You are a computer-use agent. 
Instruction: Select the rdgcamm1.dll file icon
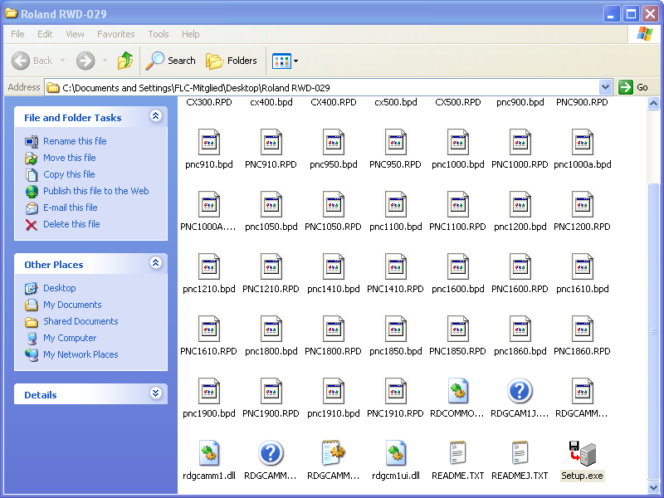pyautogui.click(x=209, y=452)
